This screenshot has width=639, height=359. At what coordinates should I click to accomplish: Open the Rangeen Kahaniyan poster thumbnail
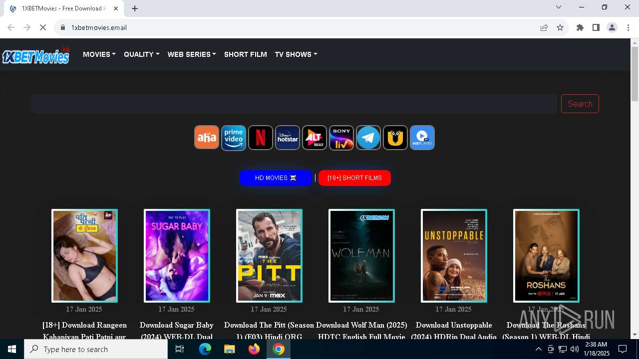coord(84,256)
